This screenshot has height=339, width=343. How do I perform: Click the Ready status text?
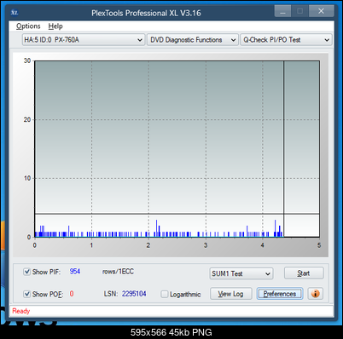tap(21, 311)
